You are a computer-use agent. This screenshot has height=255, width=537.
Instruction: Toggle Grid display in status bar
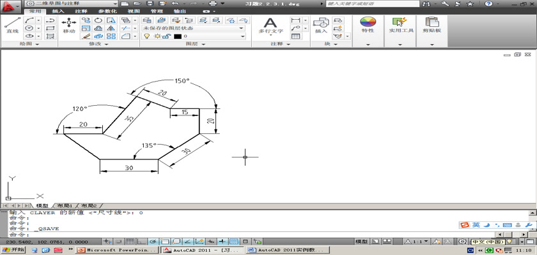[x=129, y=242]
